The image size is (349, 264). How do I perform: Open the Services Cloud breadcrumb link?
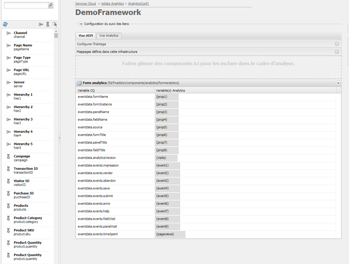86,4
